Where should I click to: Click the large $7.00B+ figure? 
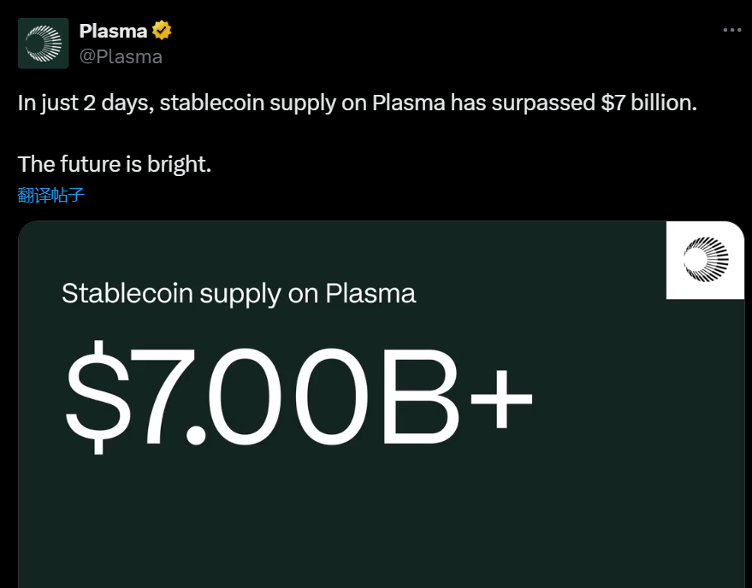299,395
